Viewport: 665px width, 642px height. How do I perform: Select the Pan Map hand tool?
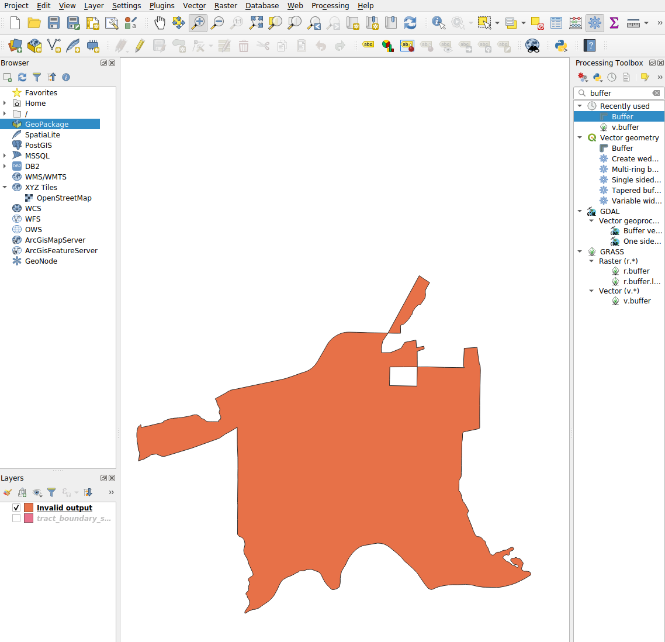(160, 23)
